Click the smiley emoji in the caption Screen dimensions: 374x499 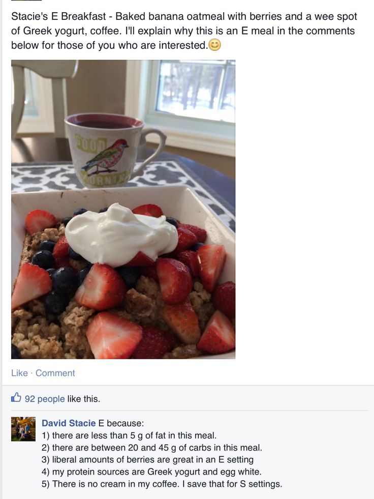[215, 45]
